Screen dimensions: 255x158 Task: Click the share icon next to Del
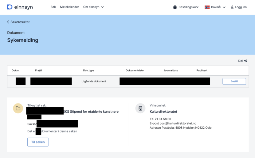245,61
